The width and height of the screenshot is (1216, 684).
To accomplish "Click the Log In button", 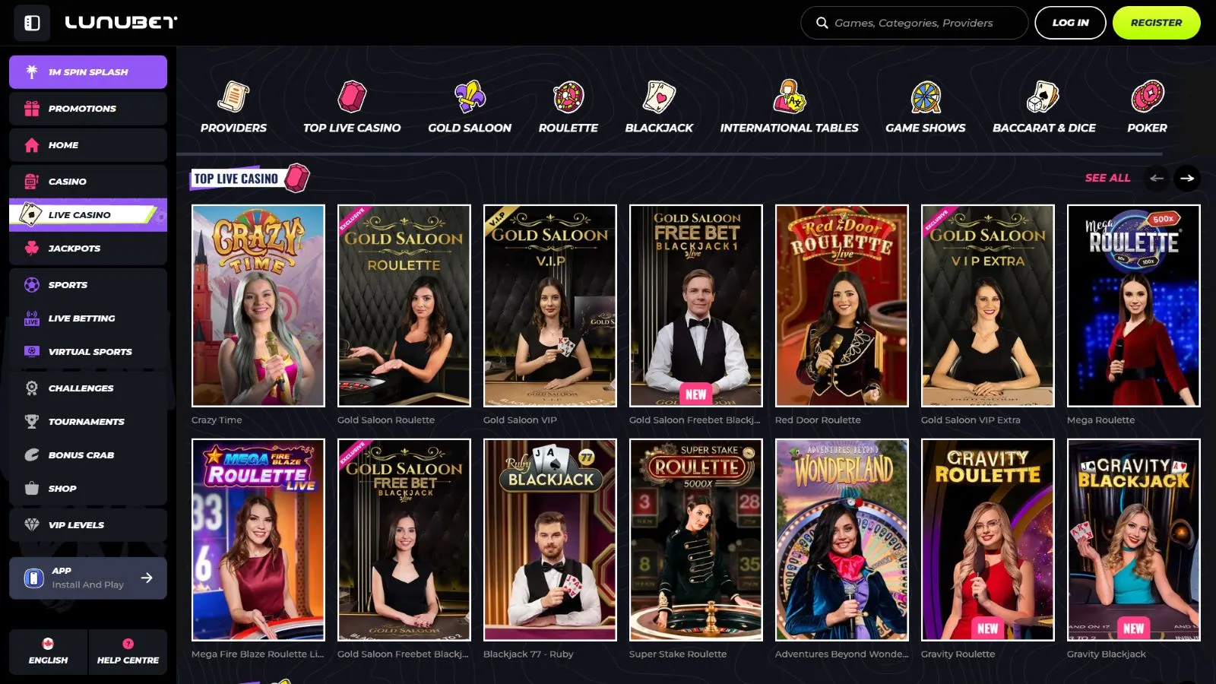I will point(1070,23).
